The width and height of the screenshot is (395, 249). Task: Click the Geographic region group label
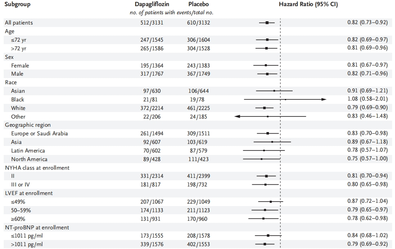coord(27,125)
